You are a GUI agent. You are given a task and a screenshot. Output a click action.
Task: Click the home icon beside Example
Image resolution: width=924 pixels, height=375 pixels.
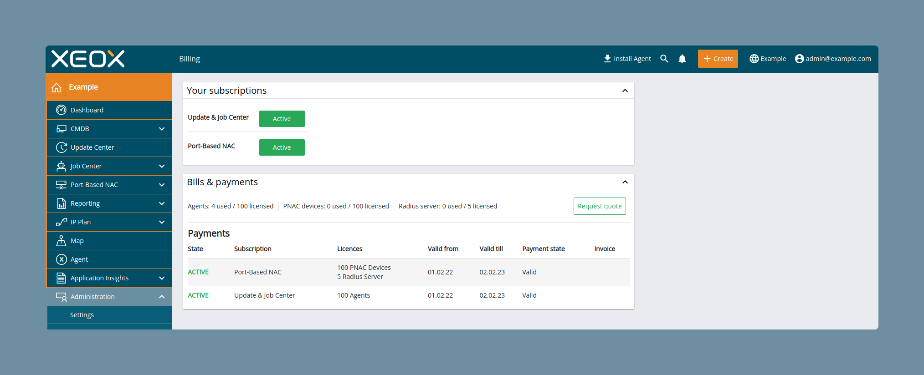point(56,87)
